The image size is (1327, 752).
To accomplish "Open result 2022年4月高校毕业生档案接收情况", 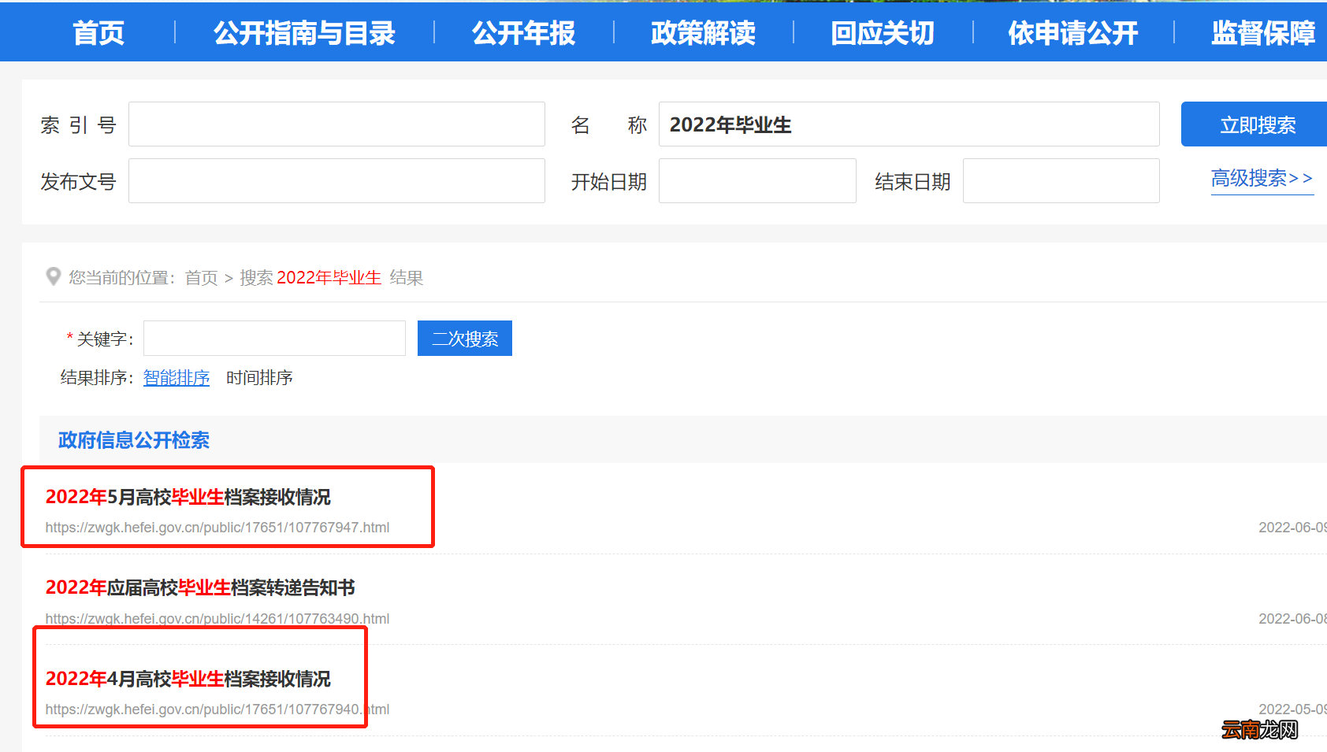I will pyautogui.click(x=188, y=679).
